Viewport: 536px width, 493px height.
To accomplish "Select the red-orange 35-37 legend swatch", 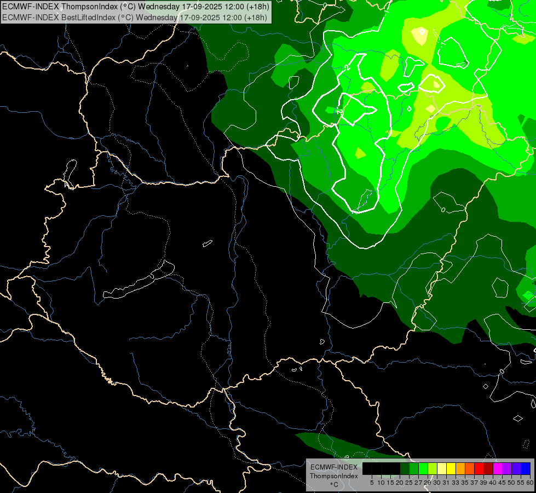I will pos(470,468).
